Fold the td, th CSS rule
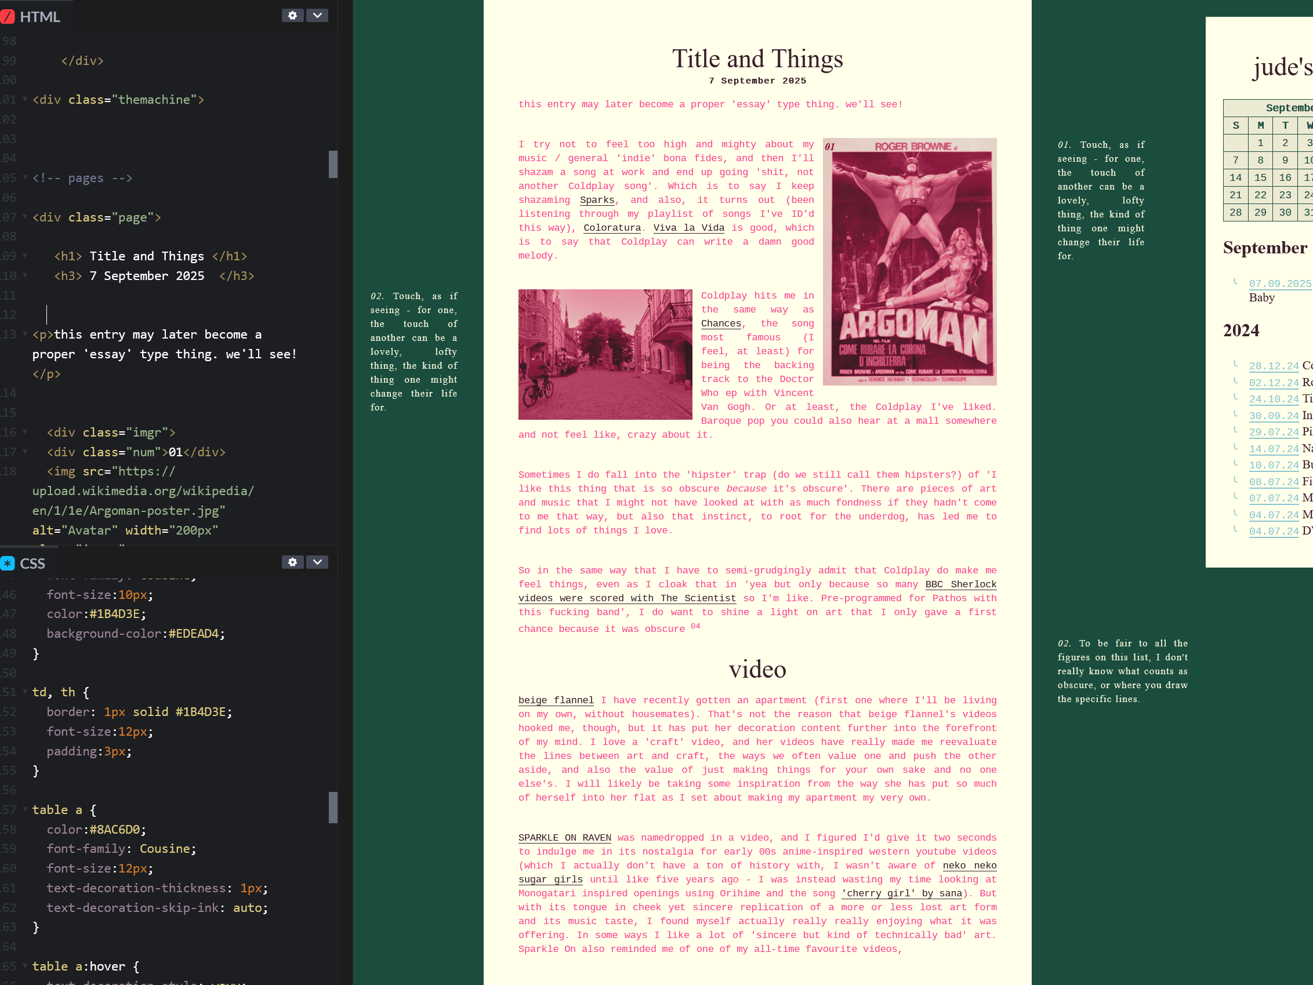 [x=25, y=692]
